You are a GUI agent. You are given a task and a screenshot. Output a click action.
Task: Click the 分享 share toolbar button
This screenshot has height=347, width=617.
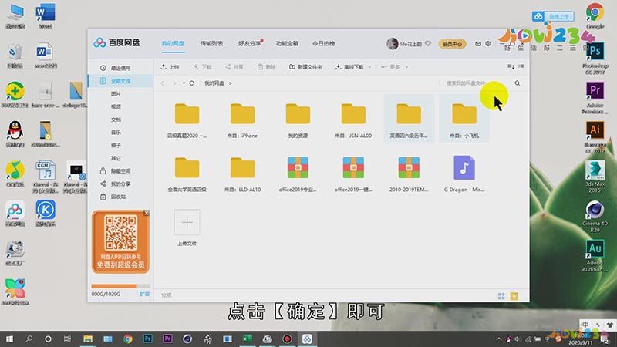point(234,67)
